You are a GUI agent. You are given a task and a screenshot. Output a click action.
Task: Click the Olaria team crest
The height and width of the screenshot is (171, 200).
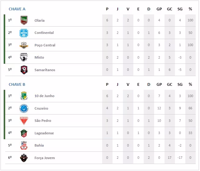pyautogui.click(x=24, y=20)
